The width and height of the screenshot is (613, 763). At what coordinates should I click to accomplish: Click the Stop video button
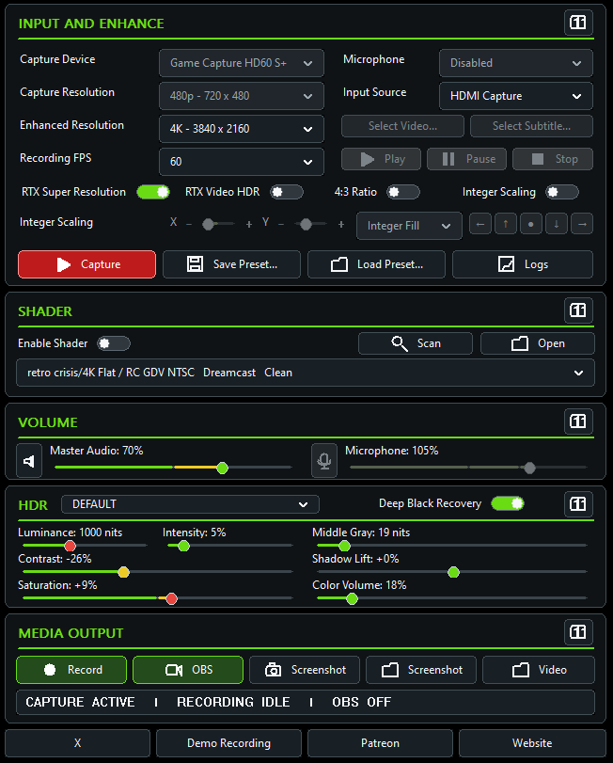pos(553,159)
